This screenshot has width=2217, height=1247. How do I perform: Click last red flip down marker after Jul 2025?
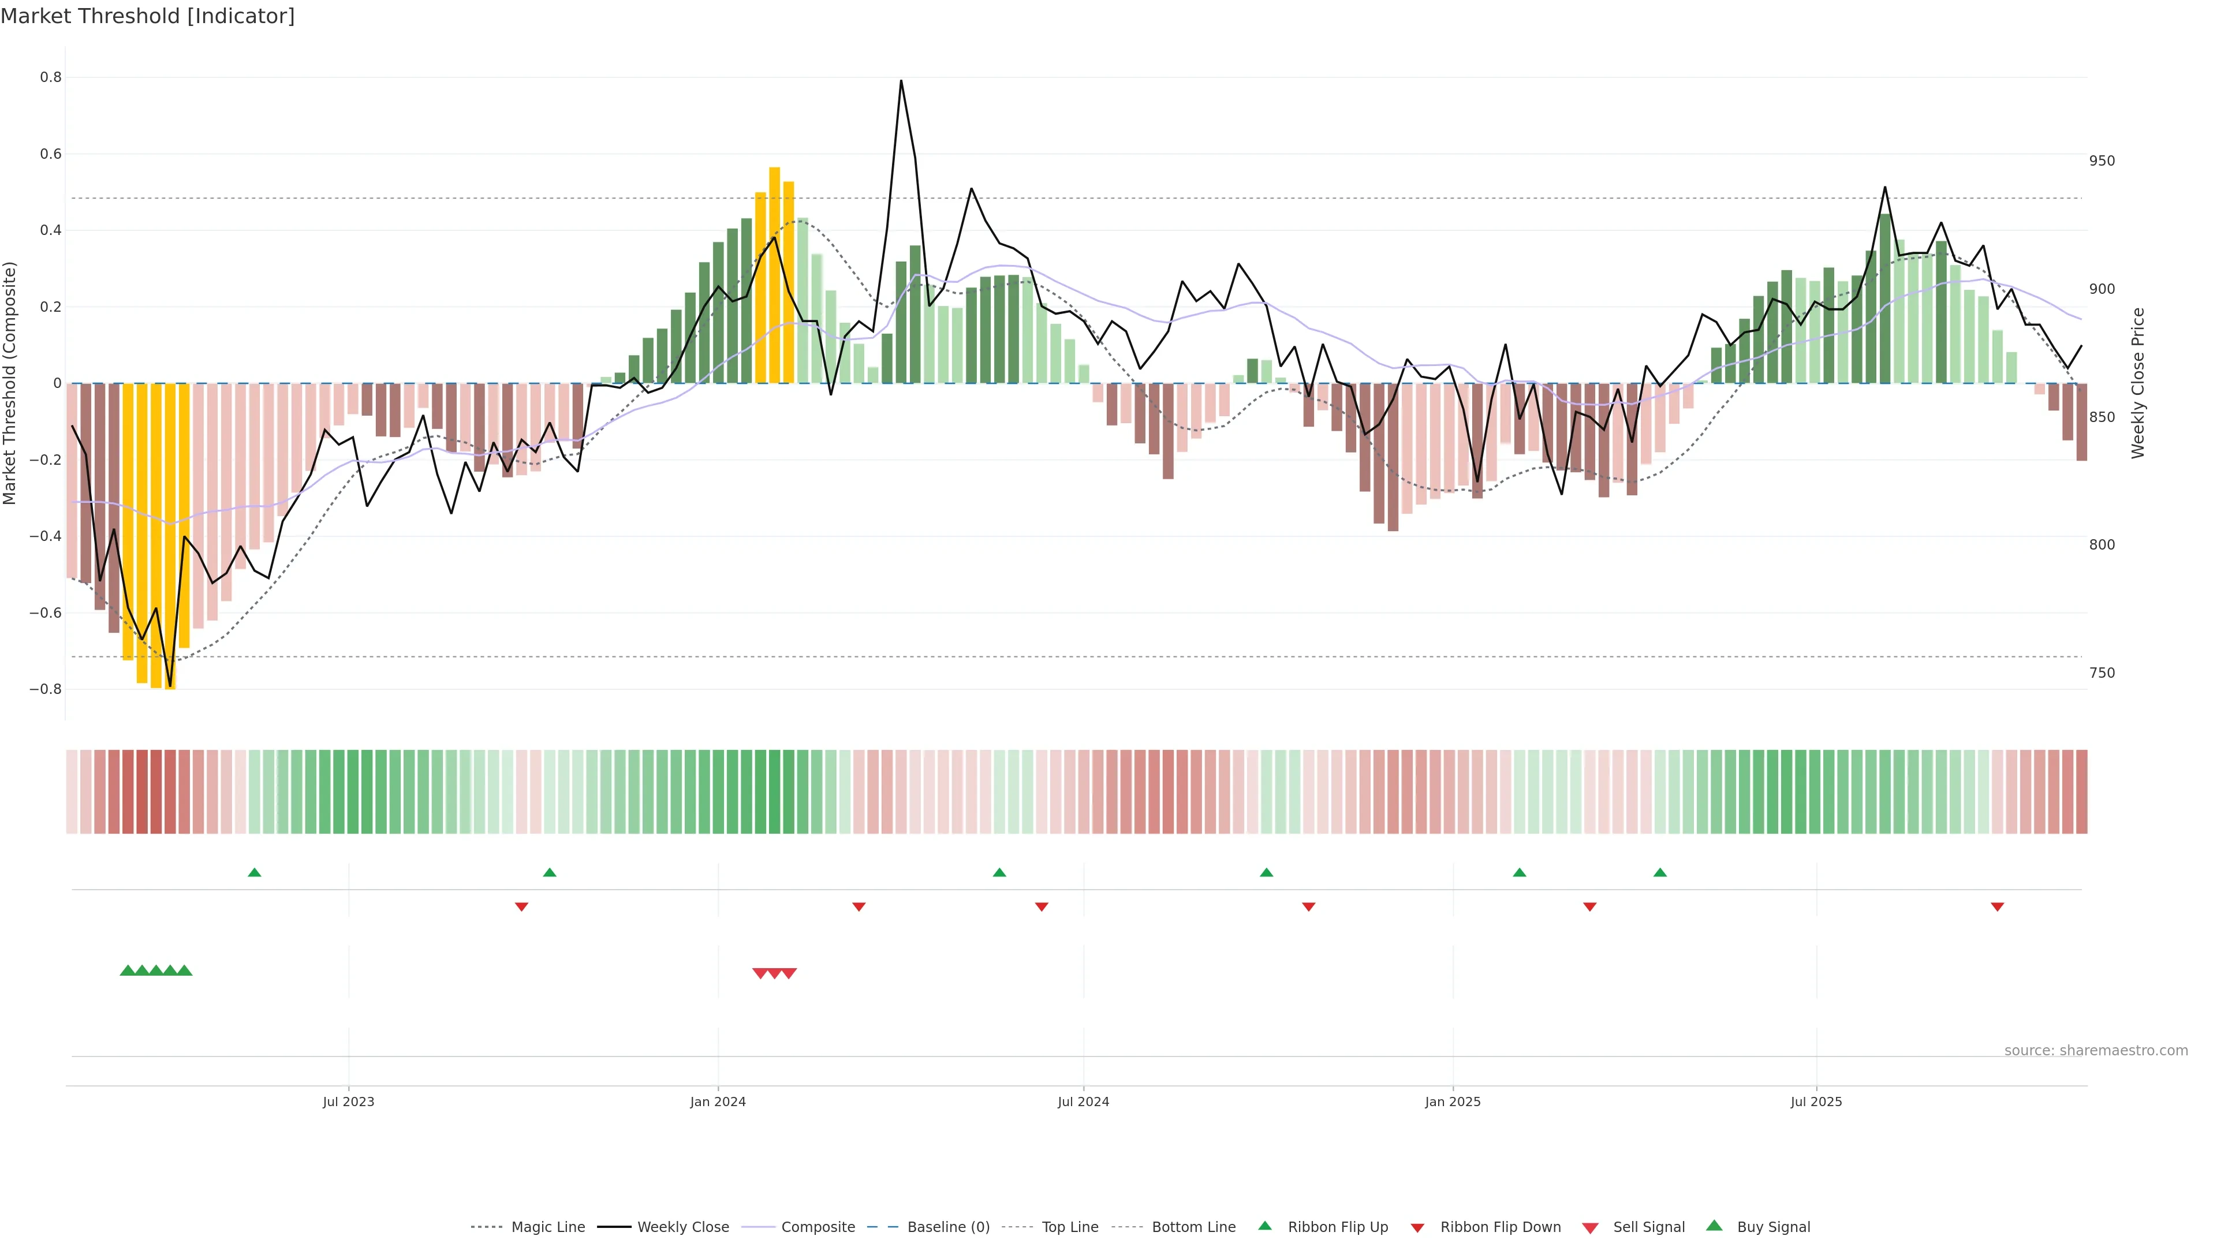coord(1998,907)
